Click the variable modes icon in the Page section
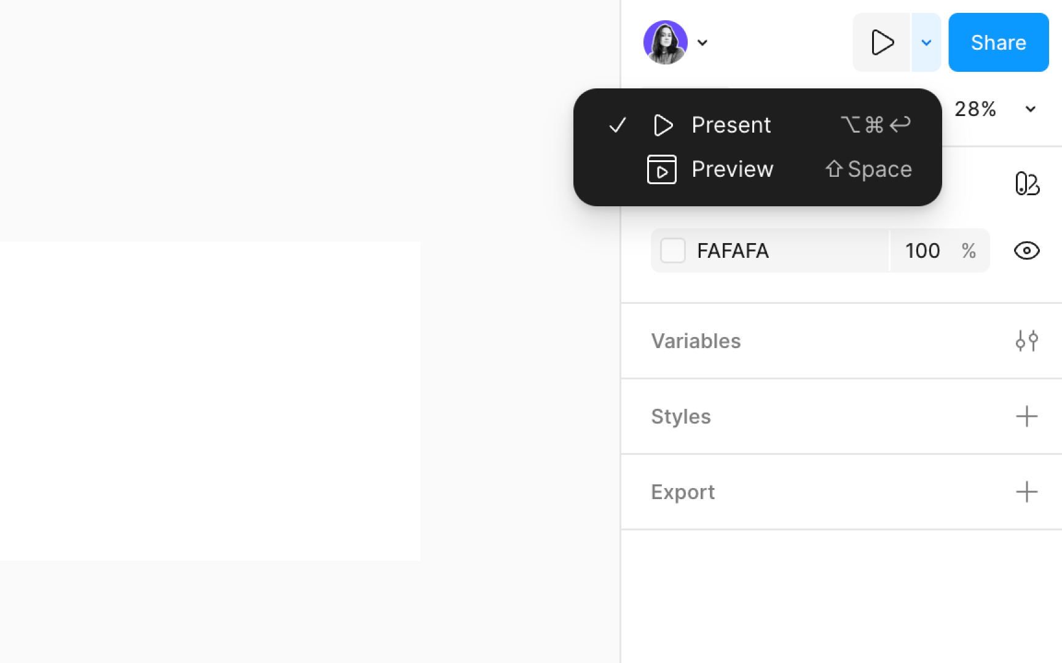This screenshot has width=1062, height=663. (1026, 184)
